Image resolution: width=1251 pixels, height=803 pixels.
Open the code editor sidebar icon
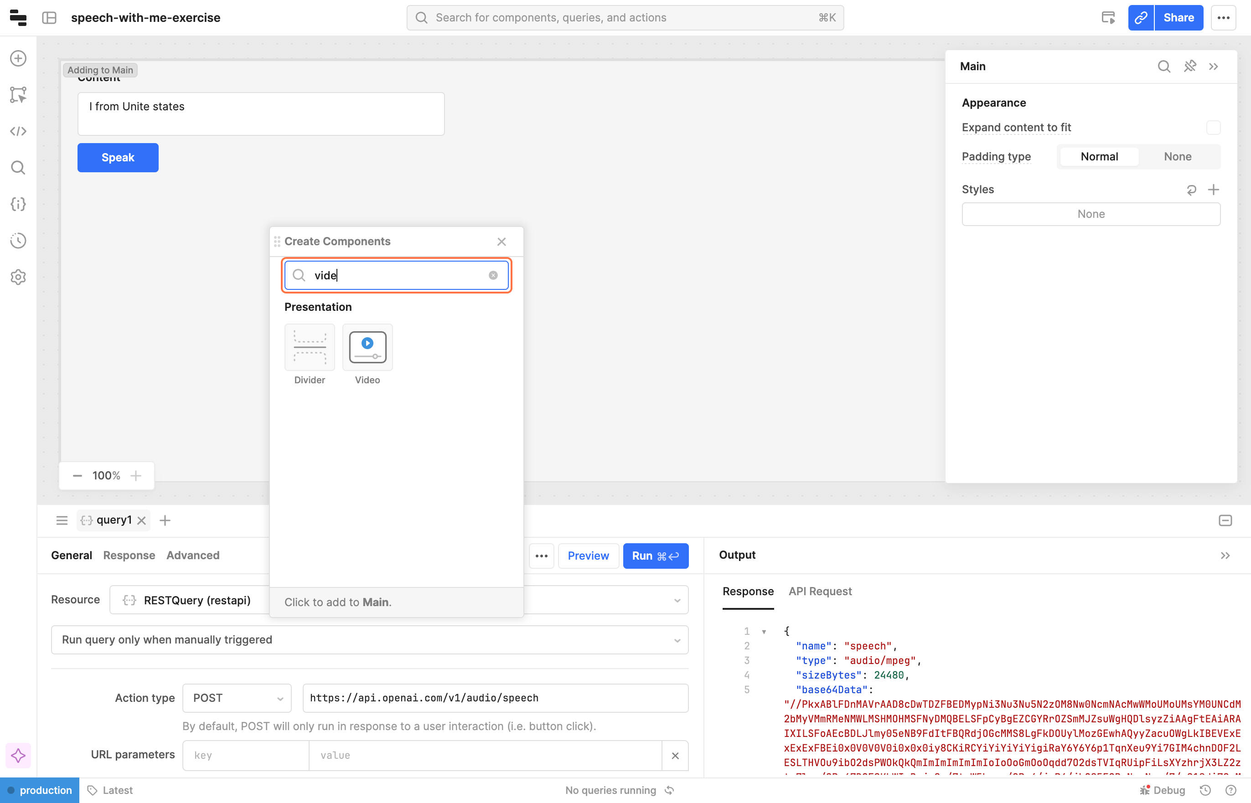[18, 131]
